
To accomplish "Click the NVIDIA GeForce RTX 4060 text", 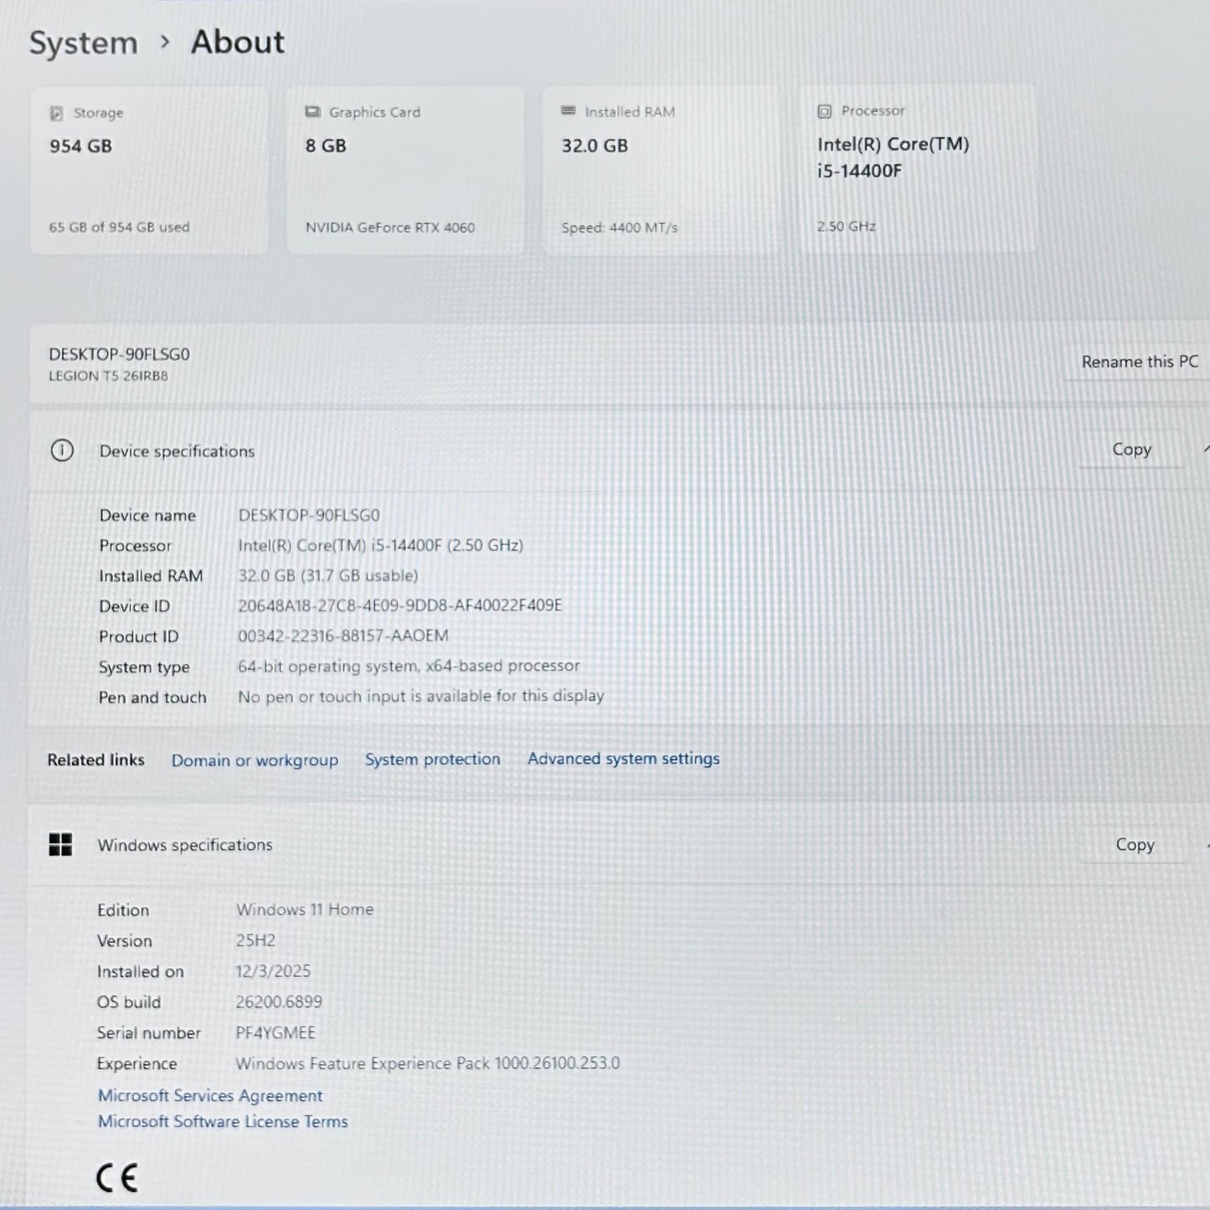I will tap(389, 228).
